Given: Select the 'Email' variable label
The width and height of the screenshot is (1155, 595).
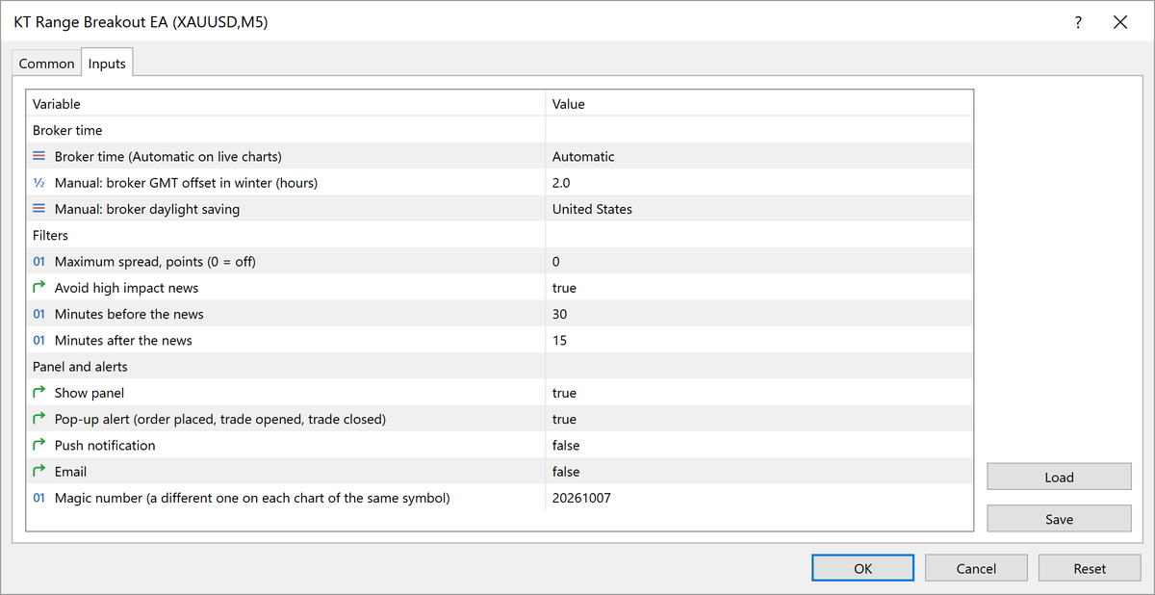Looking at the screenshot, I should (x=70, y=472).
